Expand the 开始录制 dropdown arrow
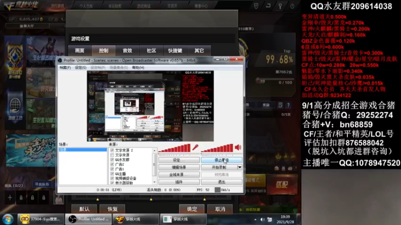 [240, 167]
